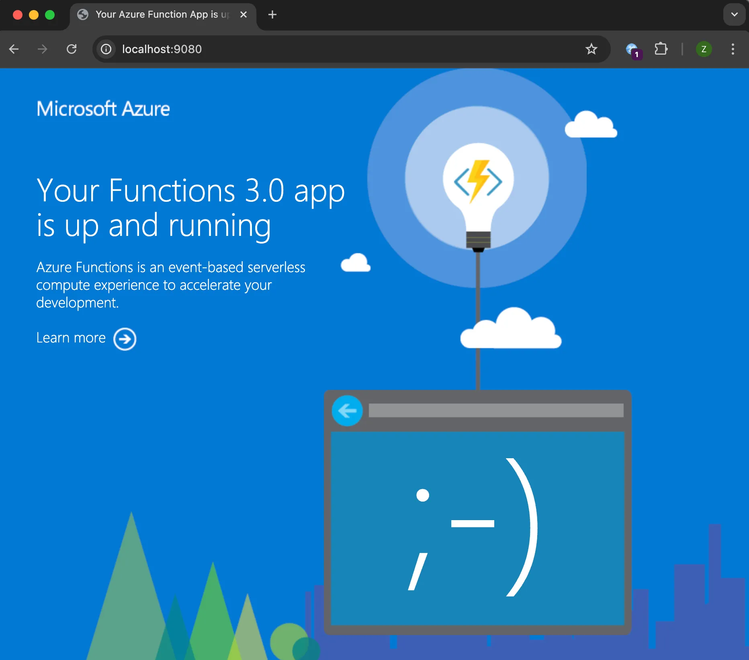This screenshot has height=660, width=749.
Task: Open the Learn more page
Action: [x=71, y=338]
